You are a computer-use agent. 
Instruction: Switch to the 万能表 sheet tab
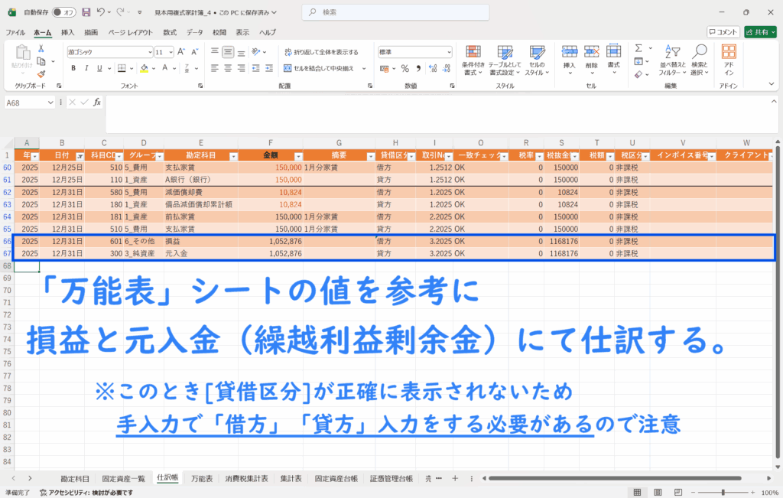click(202, 479)
